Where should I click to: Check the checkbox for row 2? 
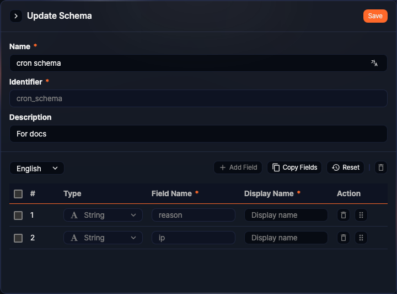[x=18, y=238]
